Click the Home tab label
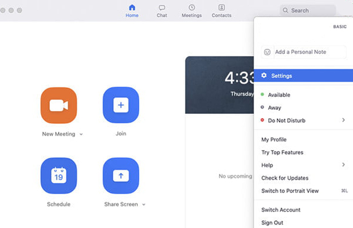This screenshot has height=228, width=353. pyautogui.click(x=132, y=15)
